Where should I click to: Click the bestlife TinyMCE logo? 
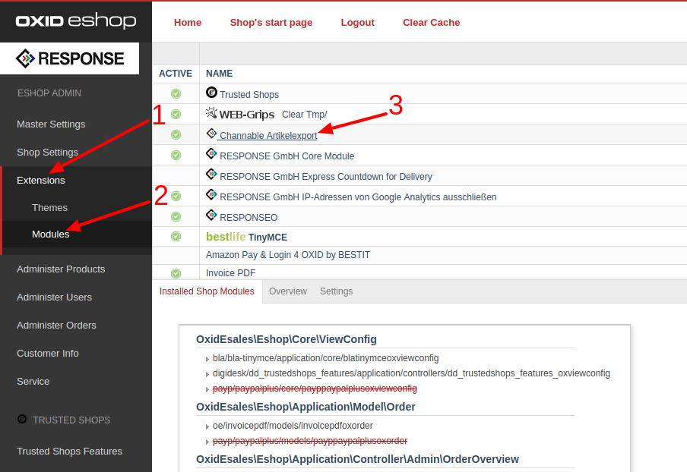(226, 237)
